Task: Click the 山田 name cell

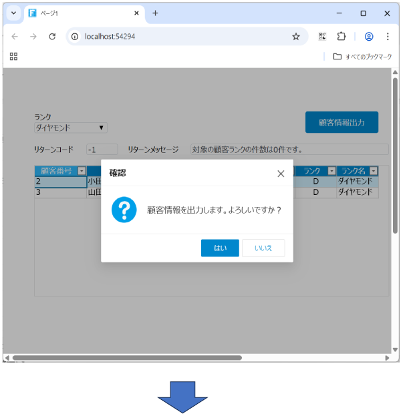Action: point(94,192)
